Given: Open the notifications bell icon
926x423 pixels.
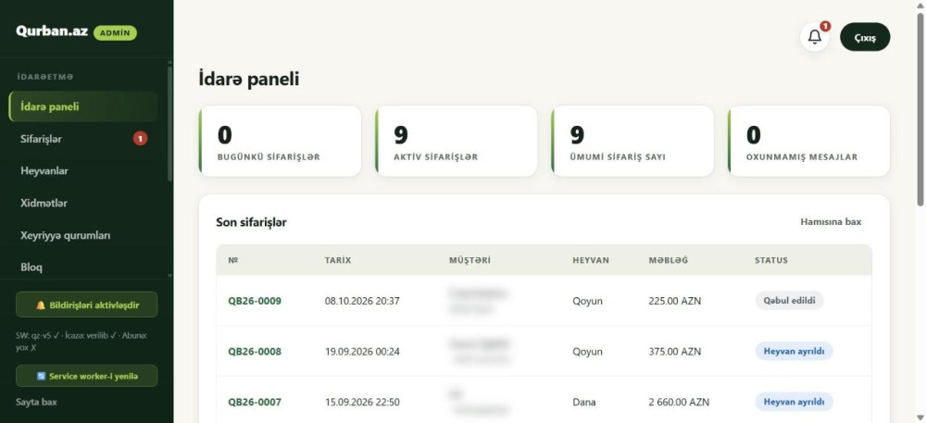Looking at the screenshot, I should tap(814, 37).
